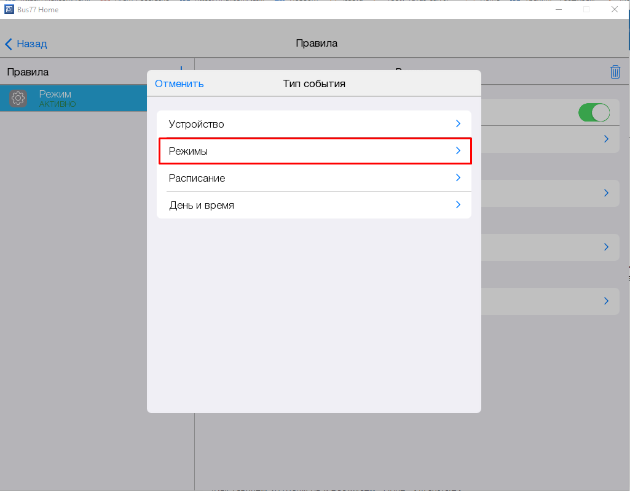Click the Правила page title in top bar
The width and height of the screenshot is (630, 491).
click(316, 44)
